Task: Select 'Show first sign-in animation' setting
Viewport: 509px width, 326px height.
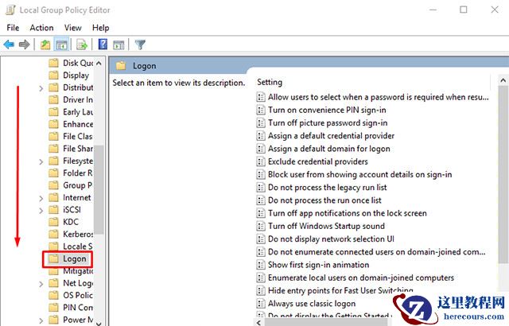Action: click(313, 265)
